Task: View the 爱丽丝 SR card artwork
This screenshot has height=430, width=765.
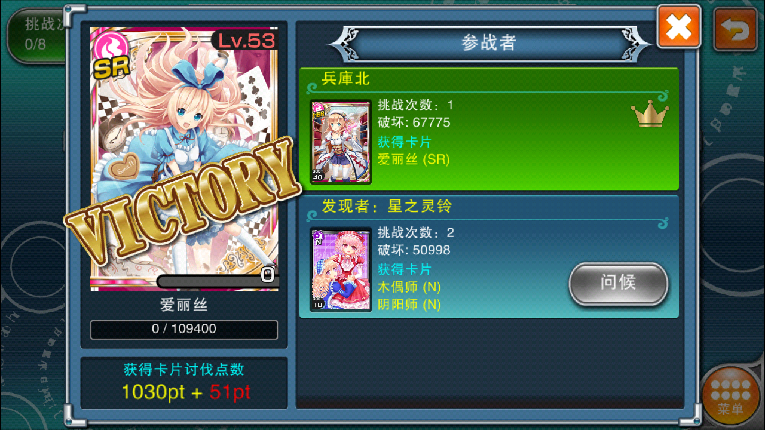Action: [x=184, y=159]
